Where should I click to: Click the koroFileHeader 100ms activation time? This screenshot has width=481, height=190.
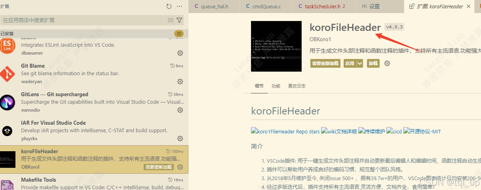click(175, 151)
